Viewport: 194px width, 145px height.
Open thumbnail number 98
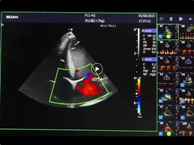pyautogui.click(x=187, y=112)
